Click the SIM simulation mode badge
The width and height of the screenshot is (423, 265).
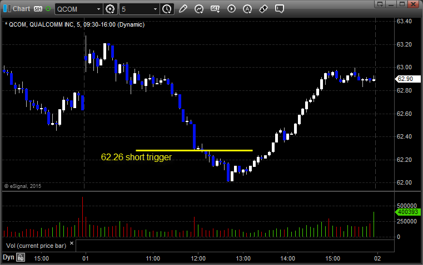tap(38, 9)
